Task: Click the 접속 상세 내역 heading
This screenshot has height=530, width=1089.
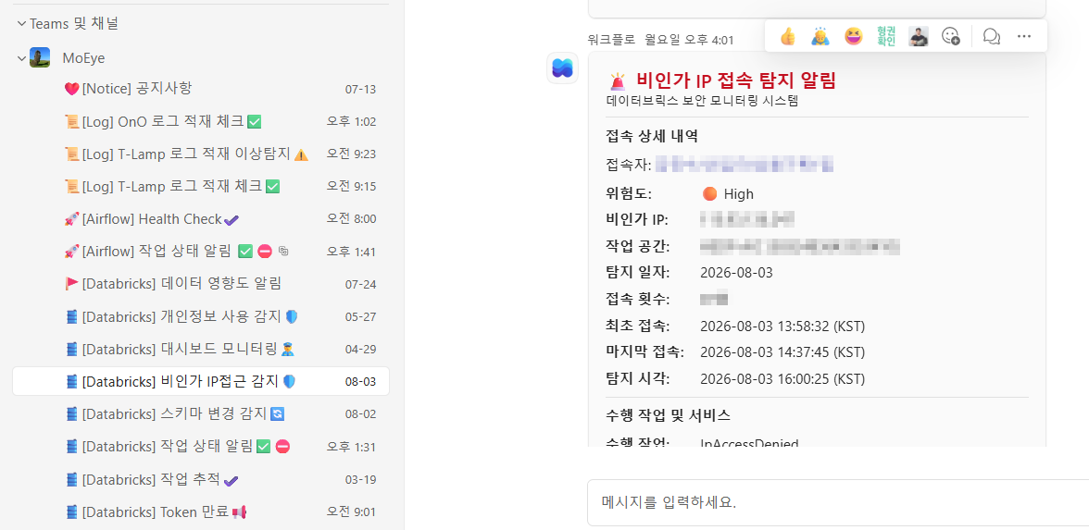Action: [652, 135]
